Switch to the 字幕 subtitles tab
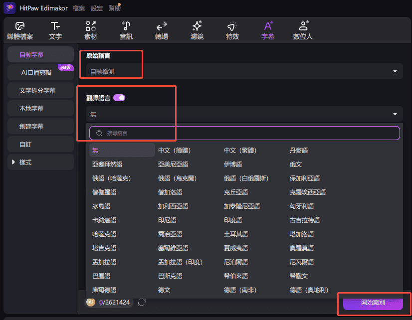Image resolution: width=412 pixels, height=320 pixels. 267,30
